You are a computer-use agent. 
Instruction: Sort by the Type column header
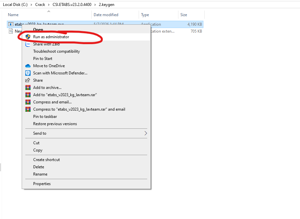tap(145, 15)
